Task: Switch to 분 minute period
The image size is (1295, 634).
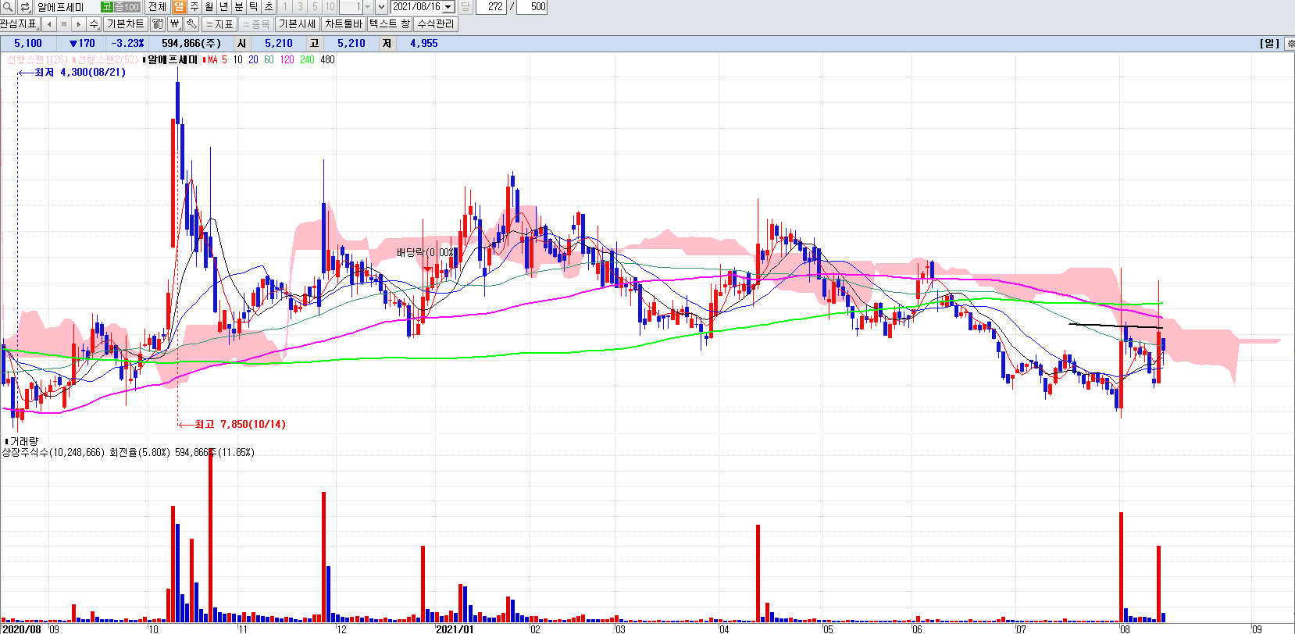Action: [238, 7]
